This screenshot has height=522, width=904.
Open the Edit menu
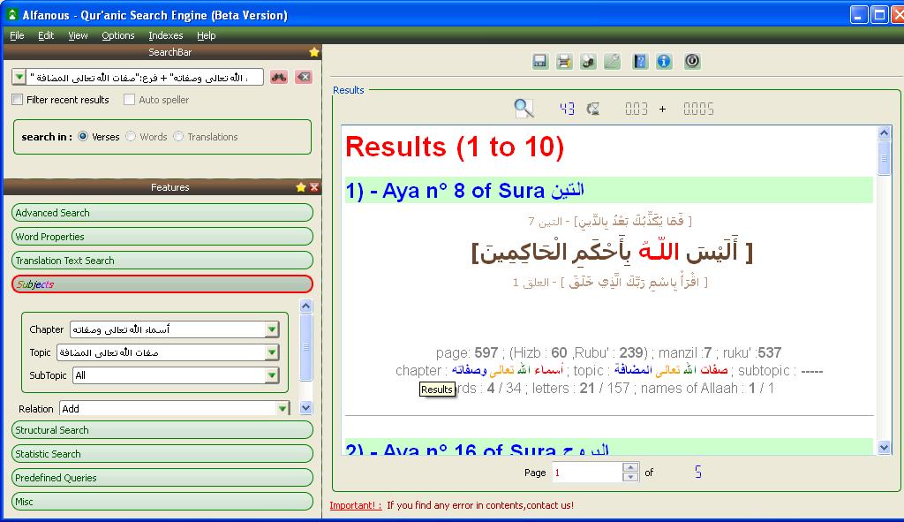pos(46,35)
